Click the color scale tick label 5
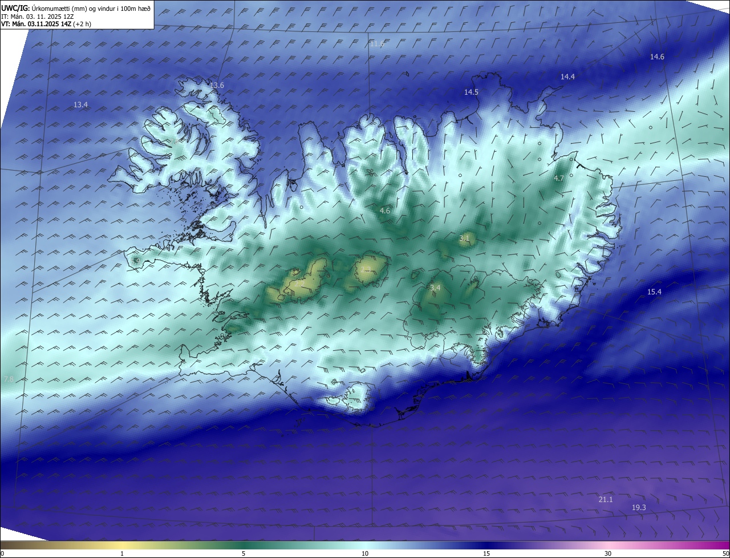The height and width of the screenshot is (558, 730). (244, 553)
